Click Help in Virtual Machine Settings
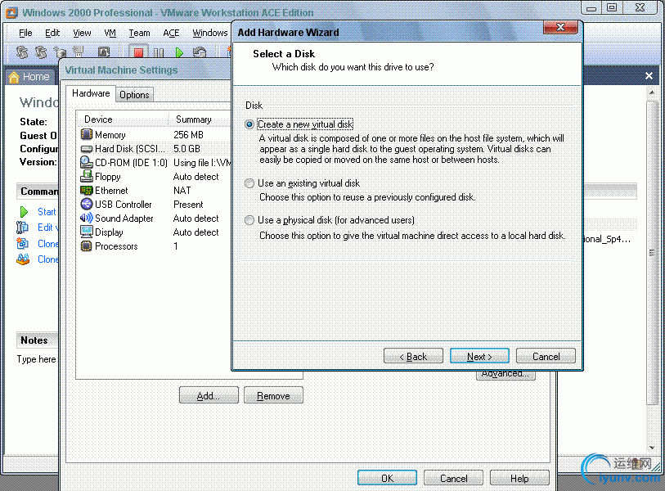Viewport: 665px width, 491px height. 519,478
